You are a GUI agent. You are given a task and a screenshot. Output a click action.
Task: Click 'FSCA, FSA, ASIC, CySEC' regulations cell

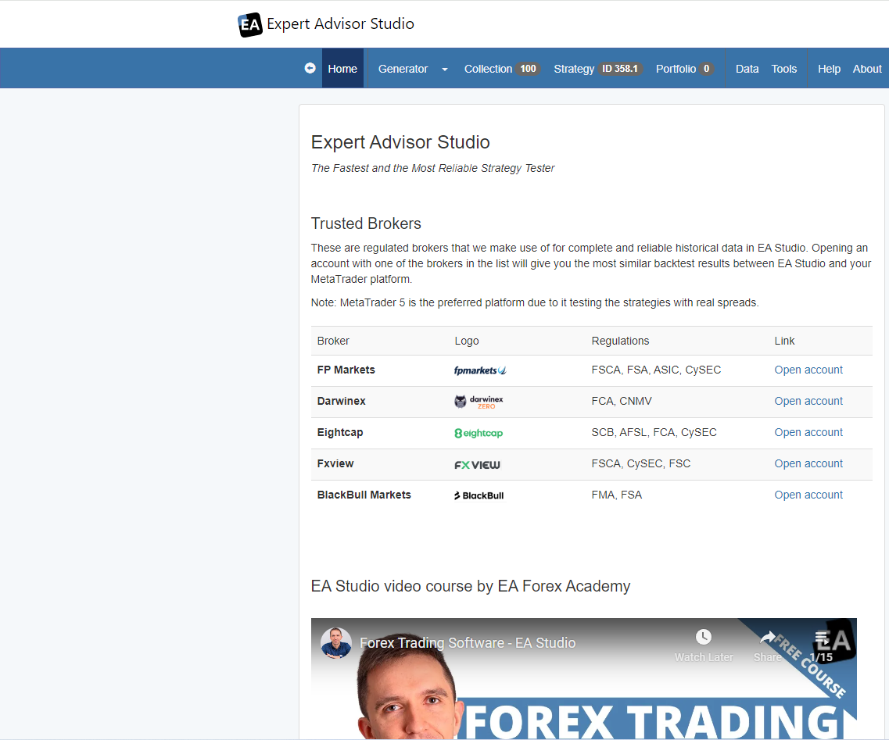click(656, 370)
